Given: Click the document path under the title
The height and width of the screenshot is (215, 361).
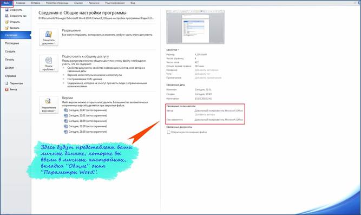Looking at the screenshot, I should 96,18.
